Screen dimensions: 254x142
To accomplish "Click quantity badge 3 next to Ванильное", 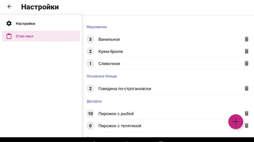I will (x=90, y=39).
